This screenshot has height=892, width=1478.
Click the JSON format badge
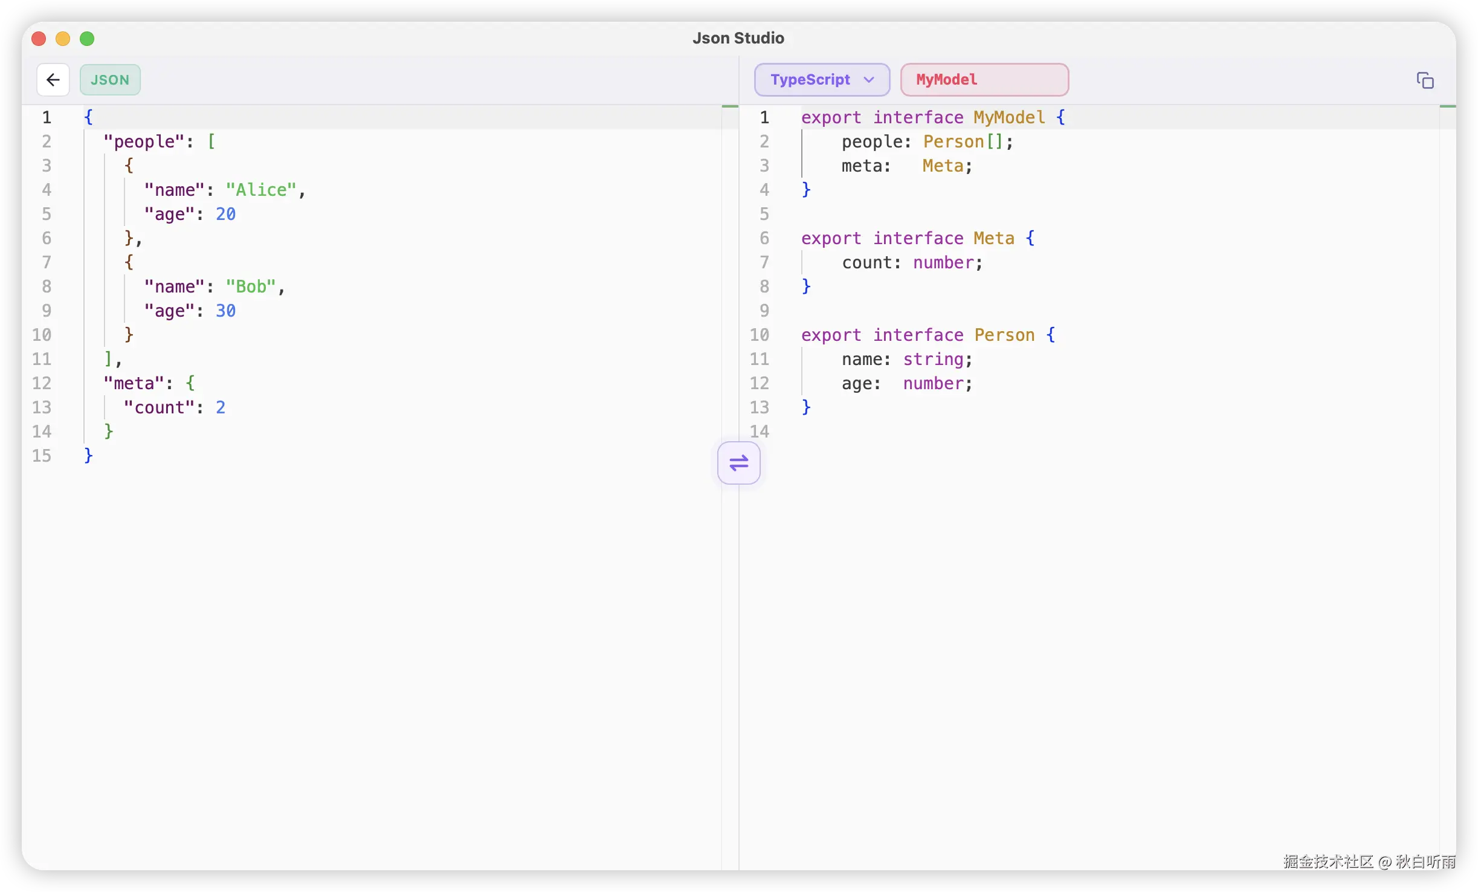tap(110, 79)
